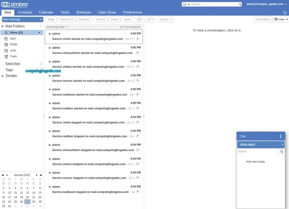Click the Forward button
The image size is (289, 209).
[x=84, y=20]
